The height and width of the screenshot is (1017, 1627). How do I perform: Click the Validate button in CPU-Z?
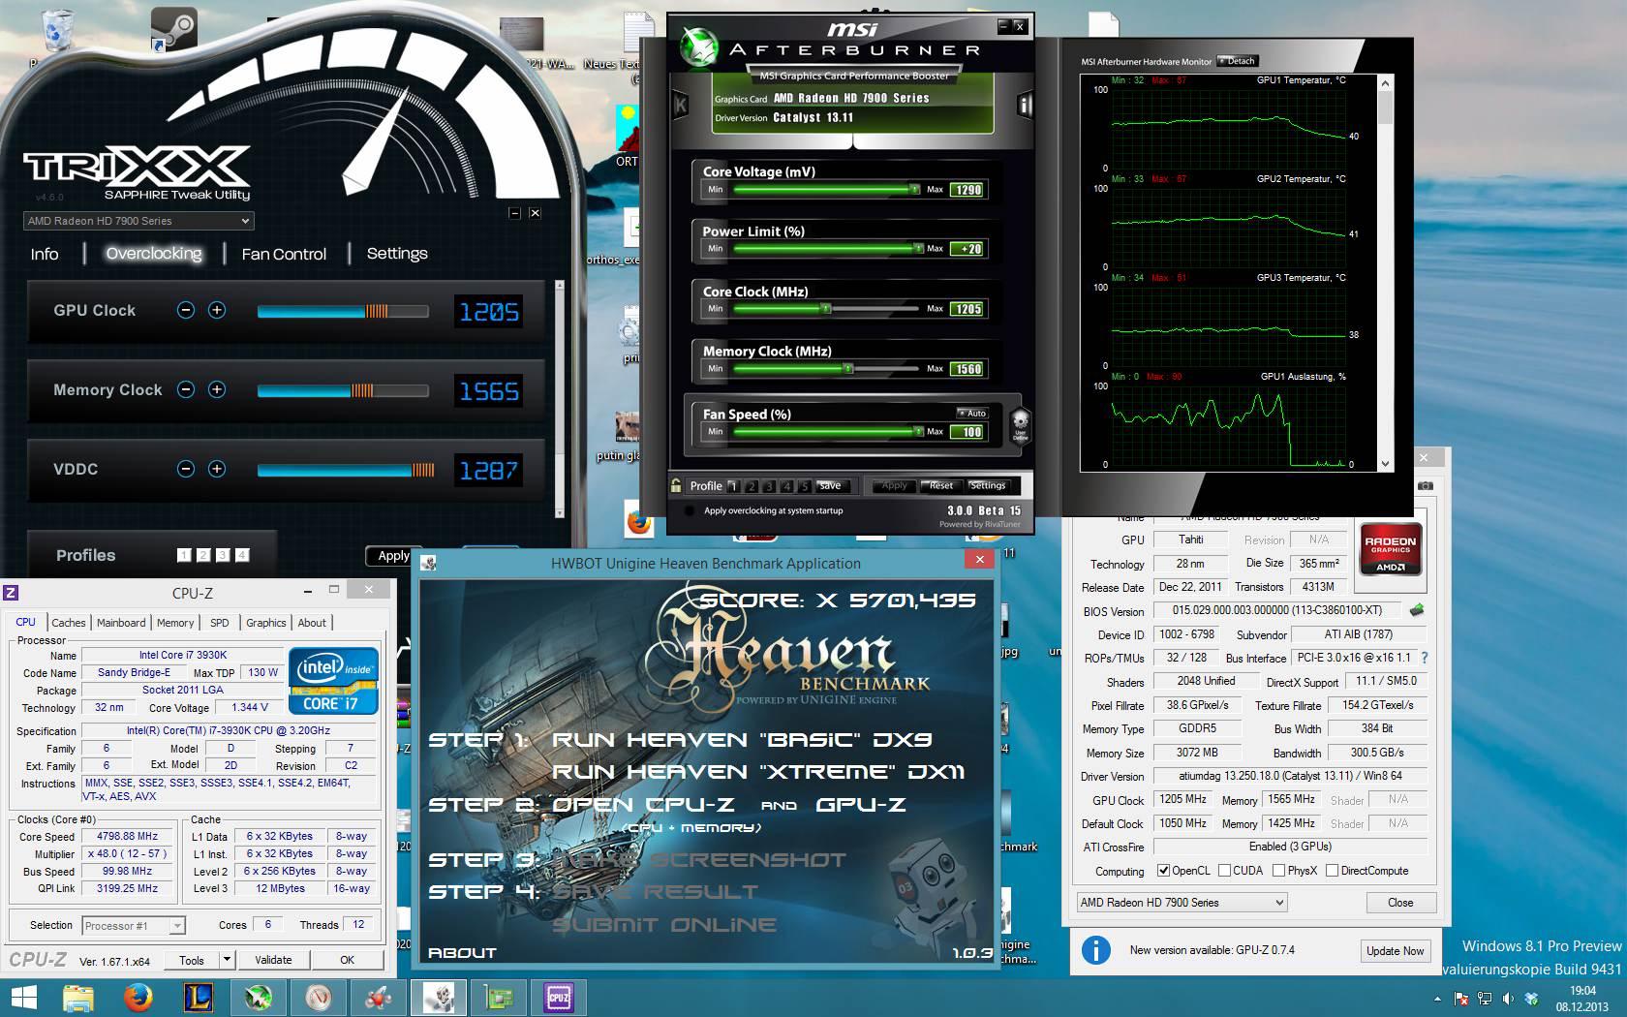[273, 960]
